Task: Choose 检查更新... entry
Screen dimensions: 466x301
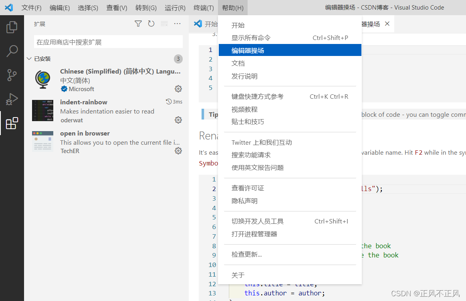Action: [x=290, y=254]
